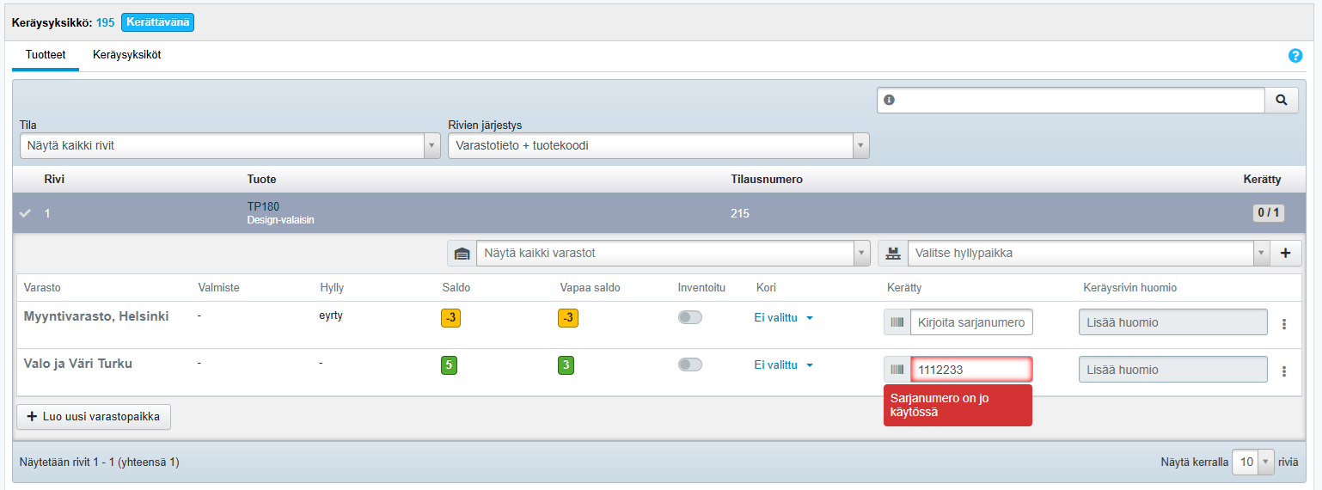This screenshot has width=1322, height=490.
Task: Open three-dot menu for Myyntivarasto Helsinki row
Action: pos(1284,324)
